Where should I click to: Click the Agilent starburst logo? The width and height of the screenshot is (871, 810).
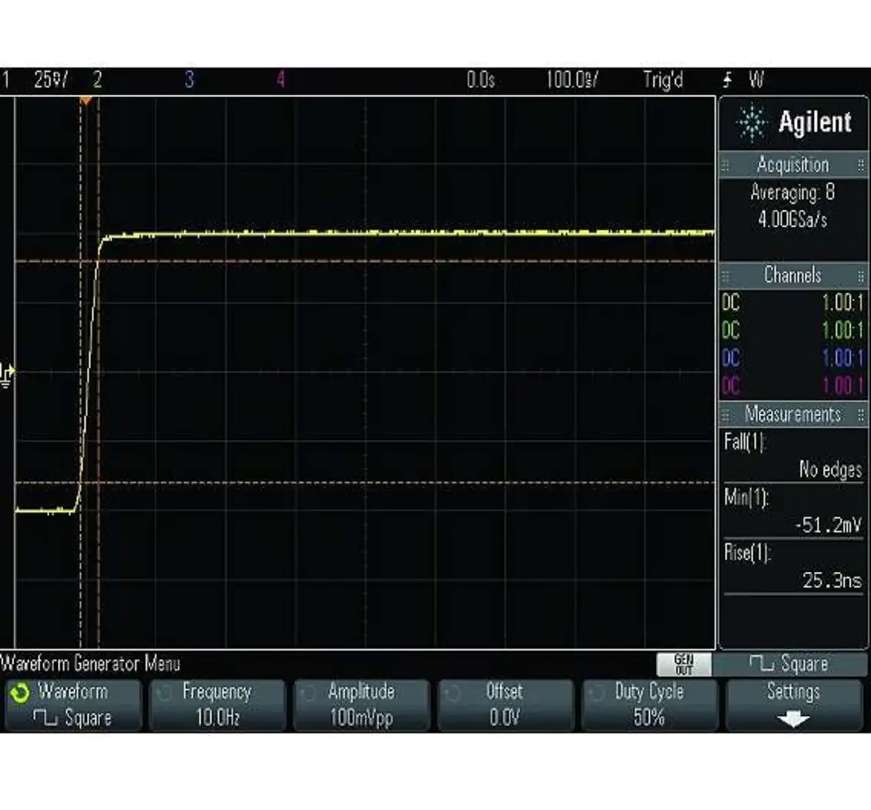[x=751, y=123]
